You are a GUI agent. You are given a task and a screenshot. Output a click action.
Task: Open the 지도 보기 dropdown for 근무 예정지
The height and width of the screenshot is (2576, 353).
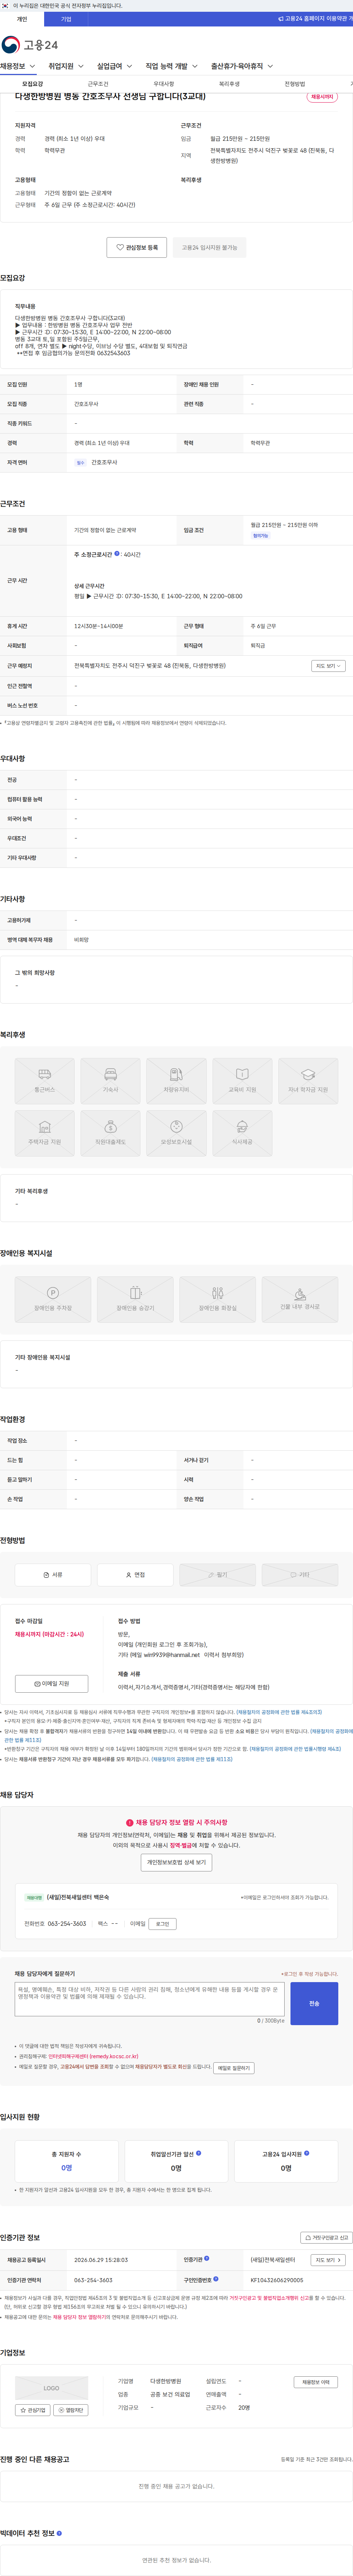pos(328,666)
